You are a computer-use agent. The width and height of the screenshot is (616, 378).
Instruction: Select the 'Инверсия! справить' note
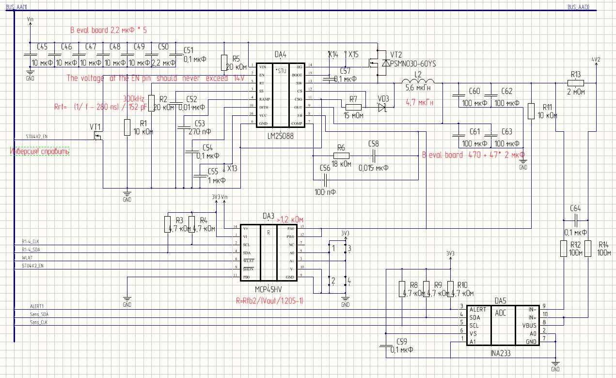(40, 152)
